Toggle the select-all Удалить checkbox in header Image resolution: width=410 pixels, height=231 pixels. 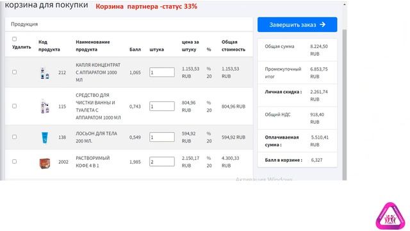coord(14,39)
